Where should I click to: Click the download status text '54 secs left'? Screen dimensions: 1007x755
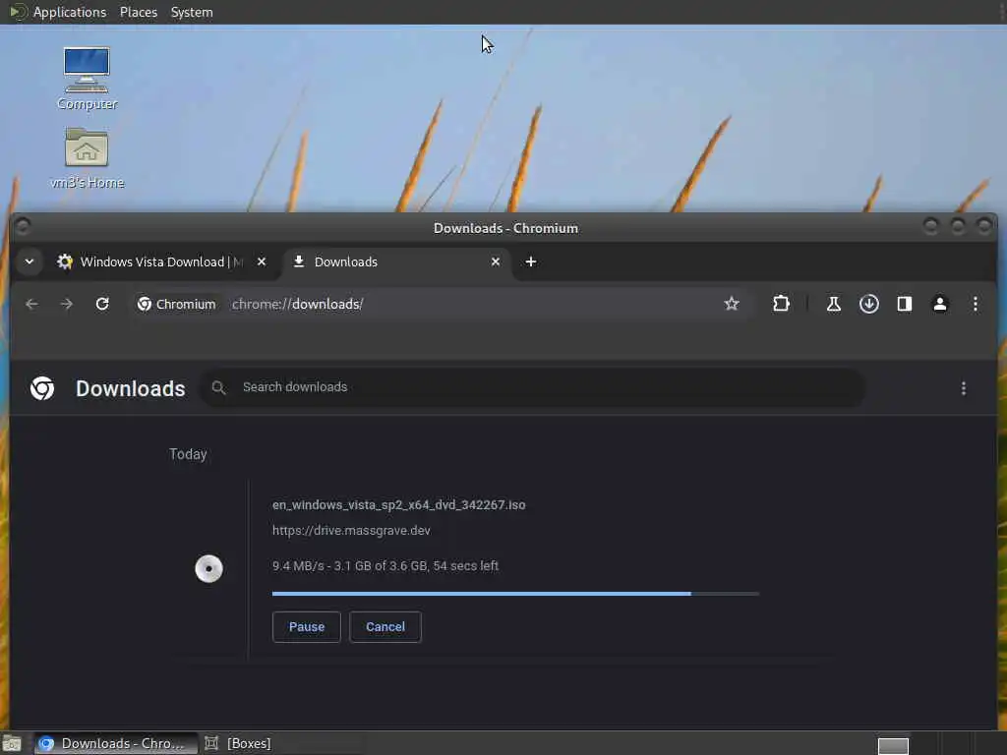pyautogui.click(x=465, y=565)
